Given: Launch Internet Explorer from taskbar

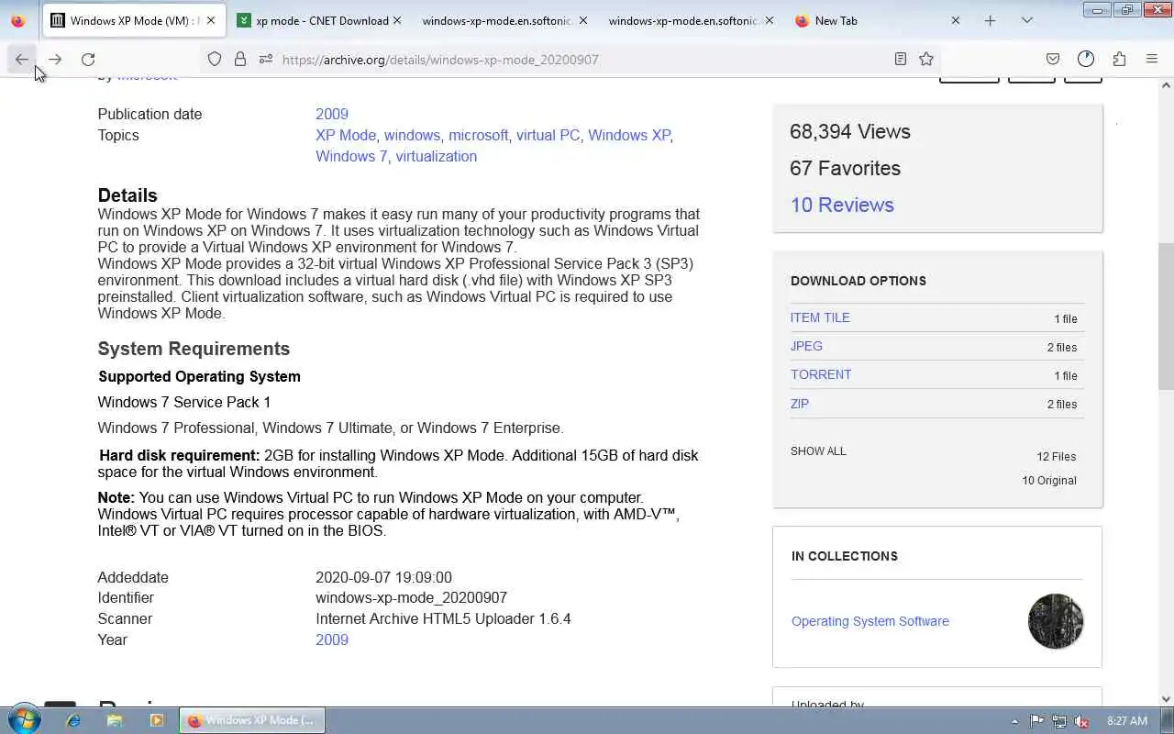Looking at the screenshot, I should point(73,721).
